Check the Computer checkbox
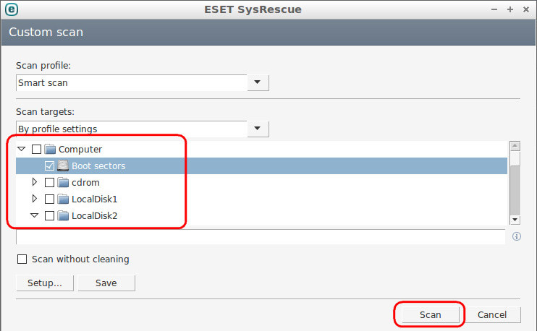The image size is (537, 331). tap(36, 149)
